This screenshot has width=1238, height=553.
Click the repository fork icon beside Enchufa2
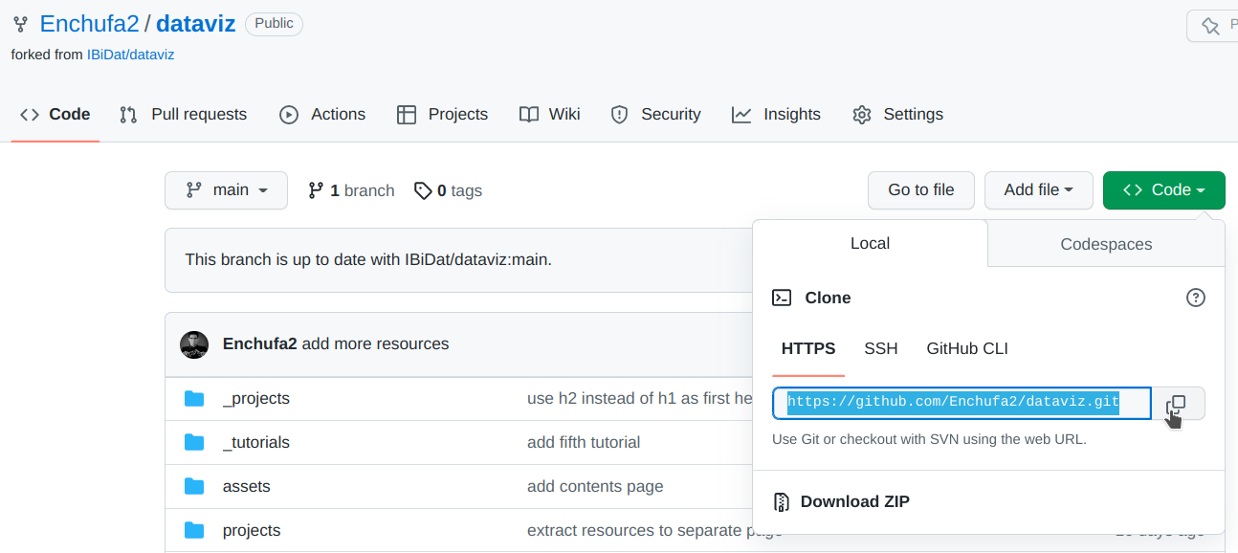tap(20, 24)
